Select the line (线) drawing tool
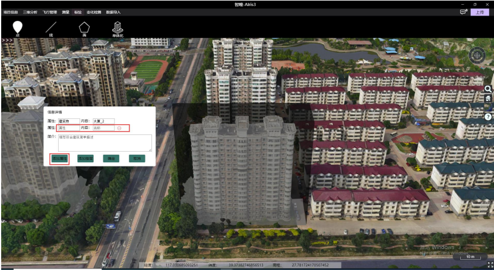494x270 pixels. 51,28
